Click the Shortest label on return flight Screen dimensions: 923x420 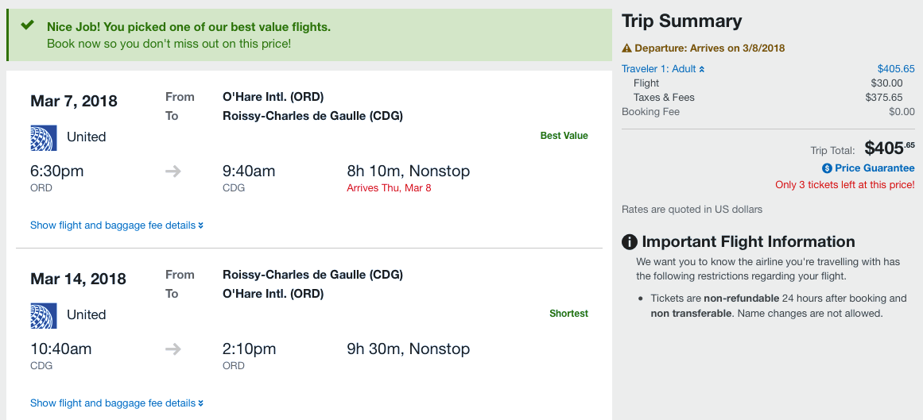568,314
